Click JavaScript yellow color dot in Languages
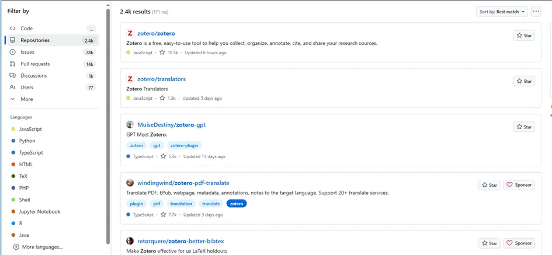The image size is (552, 255). pyautogui.click(x=13, y=129)
